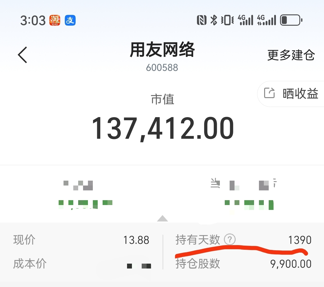Tap the 市值 label
Viewport: 324px width, 287px height.
(163, 99)
